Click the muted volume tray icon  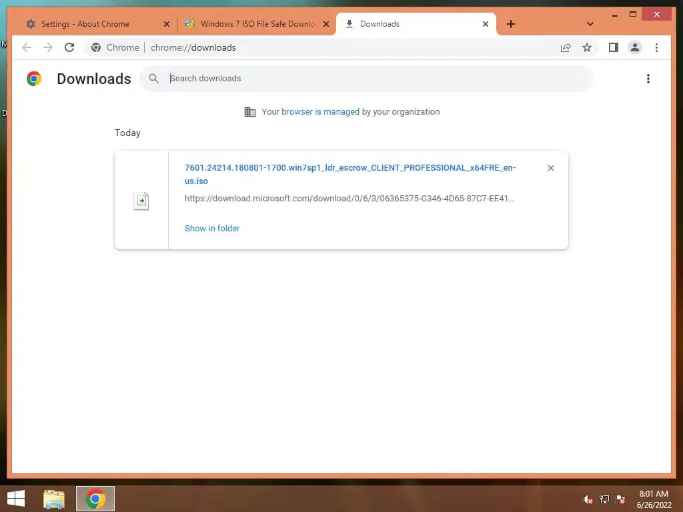point(588,499)
